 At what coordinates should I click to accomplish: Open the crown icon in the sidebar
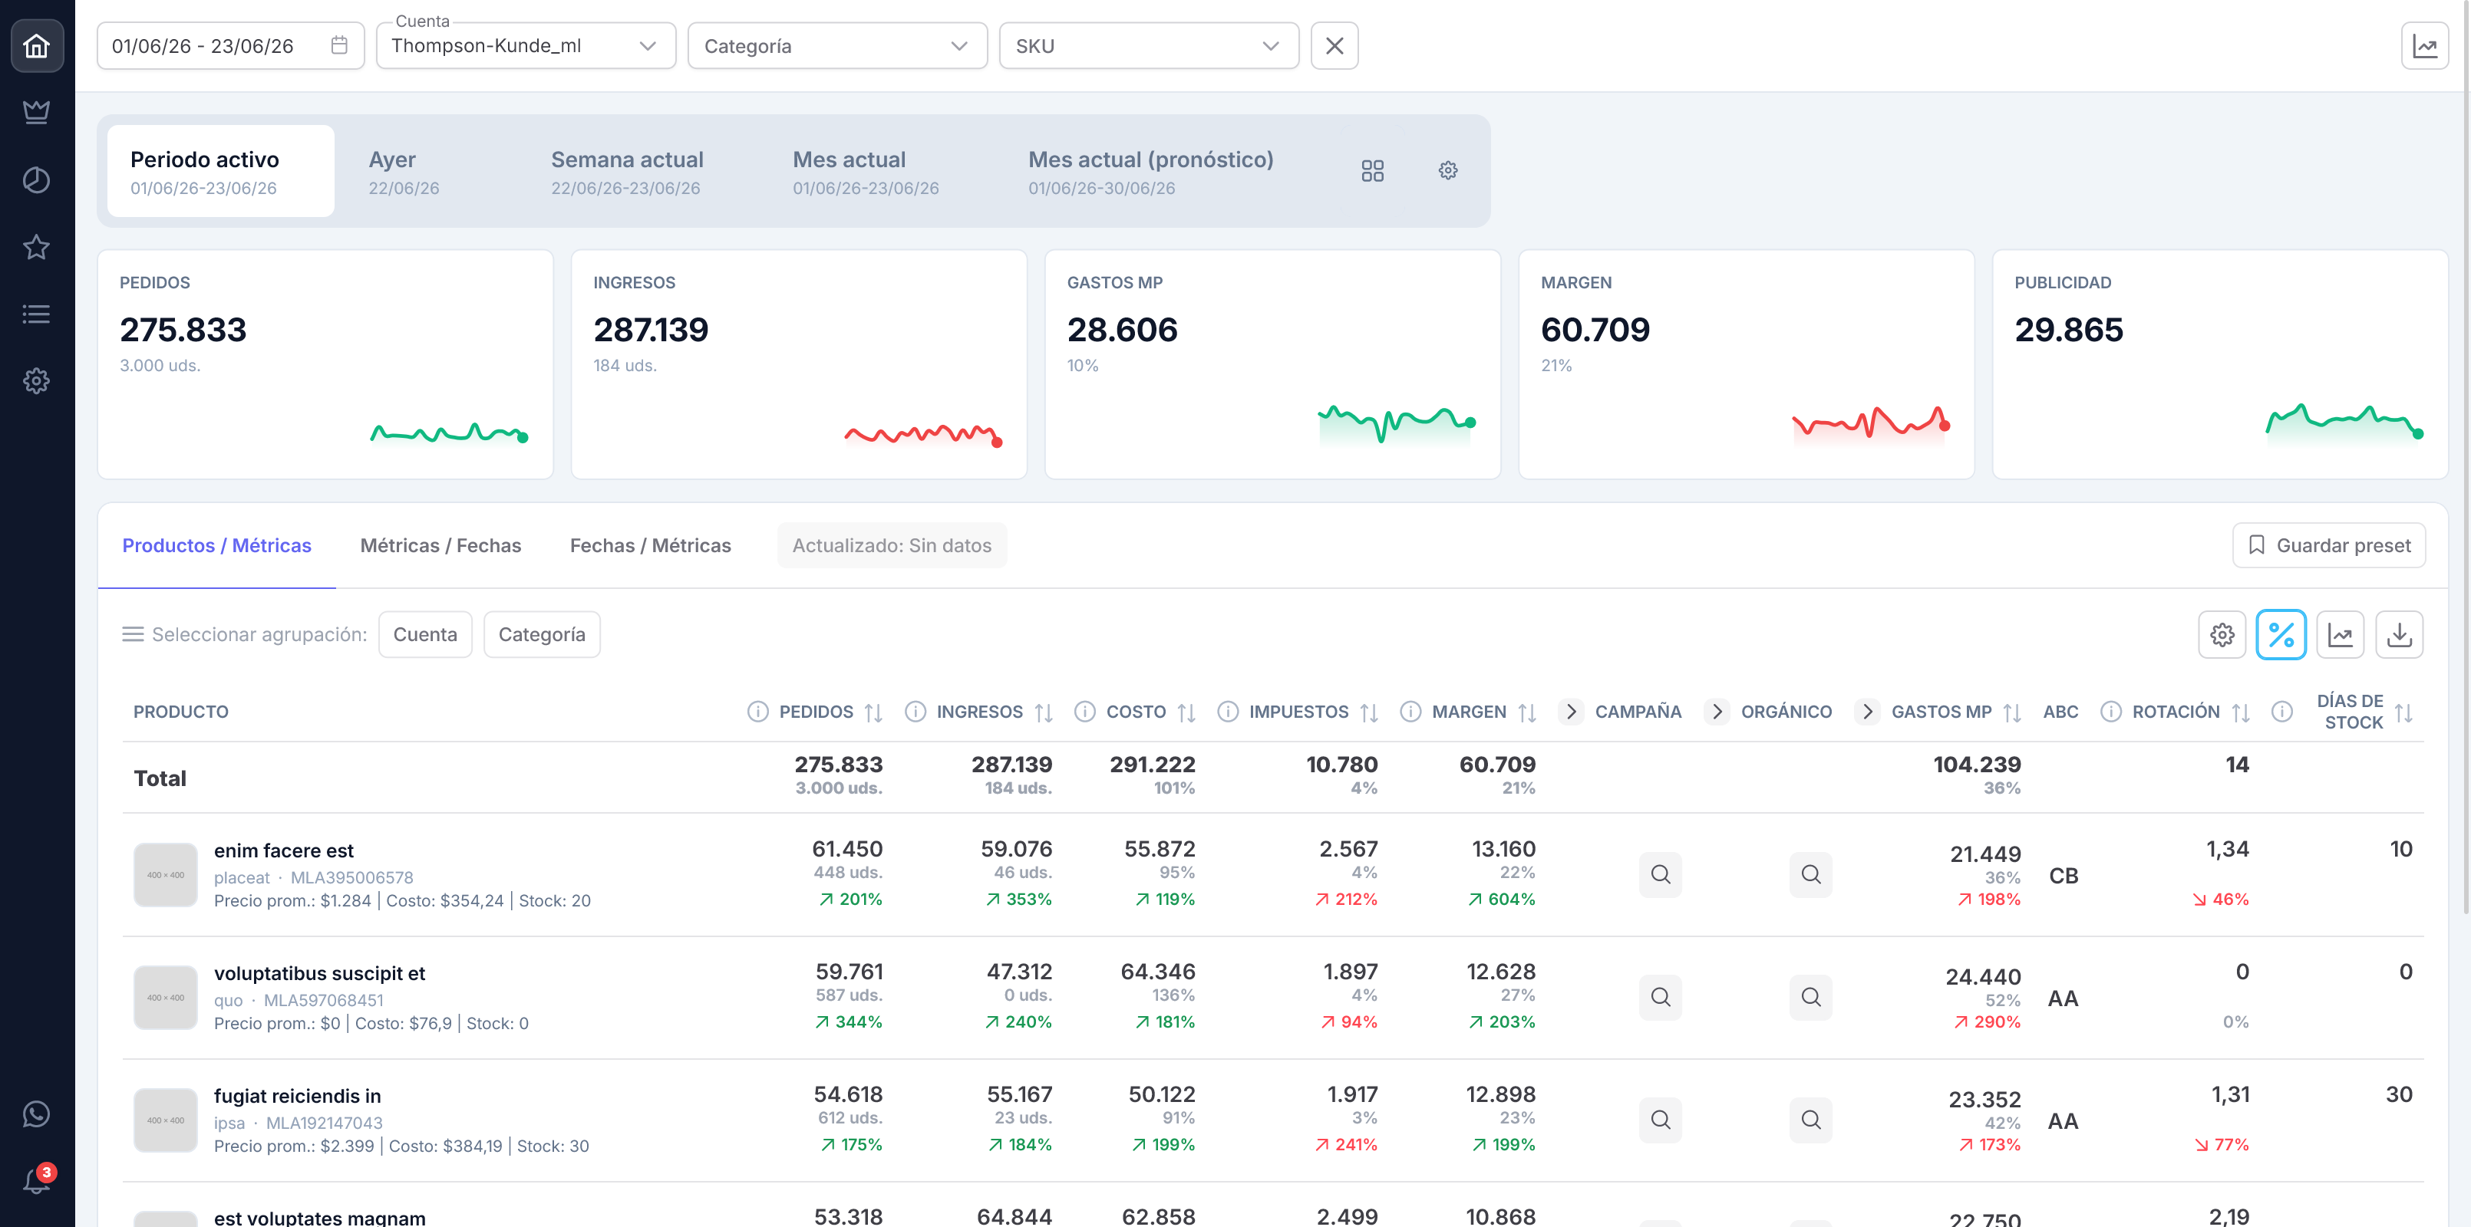(37, 112)
